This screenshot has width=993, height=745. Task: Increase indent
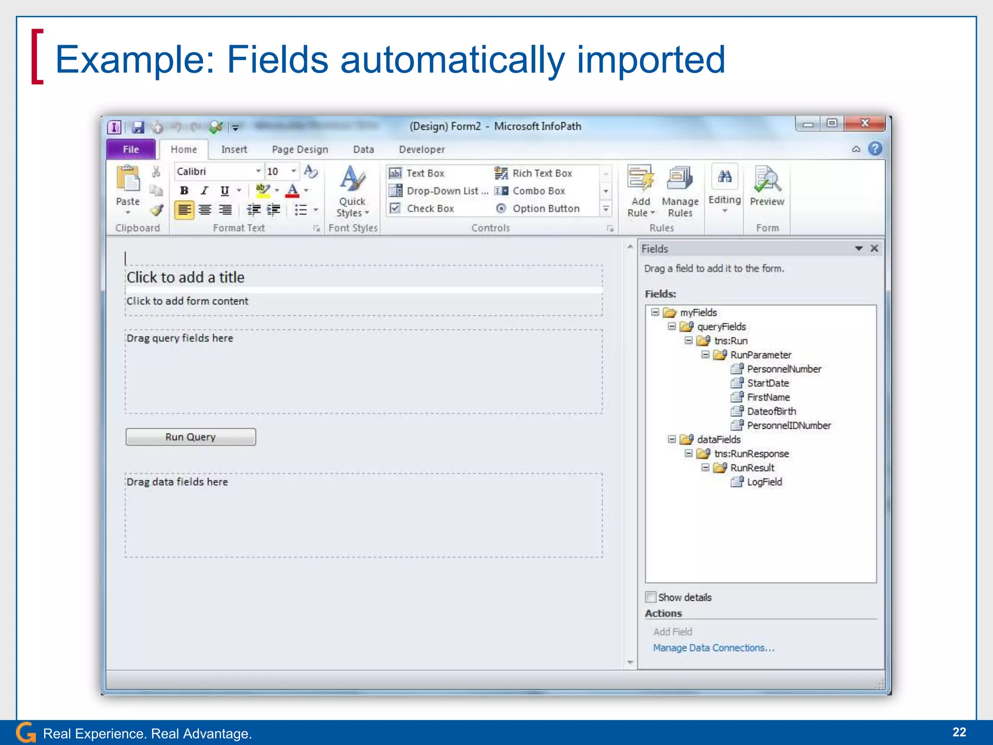(x=273, y=210)
